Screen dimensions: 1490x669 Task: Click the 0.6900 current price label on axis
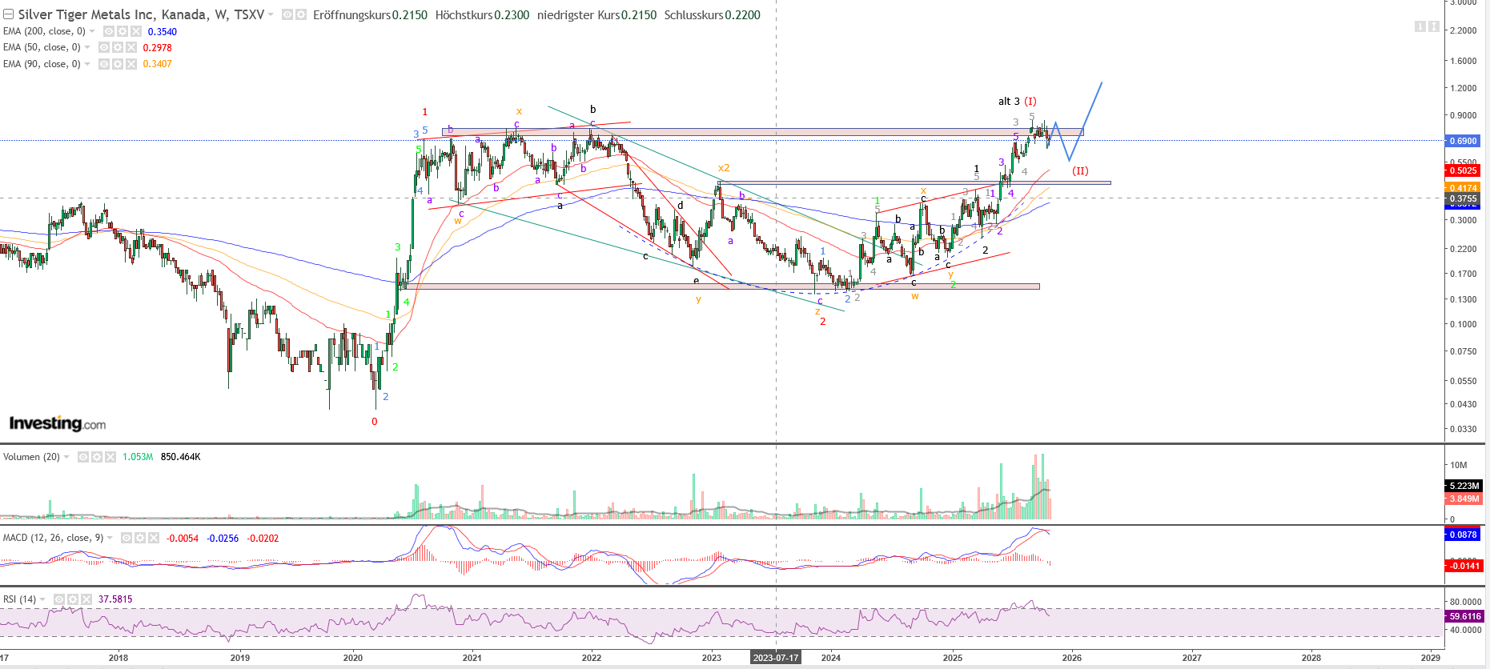tap(1463, 141)
